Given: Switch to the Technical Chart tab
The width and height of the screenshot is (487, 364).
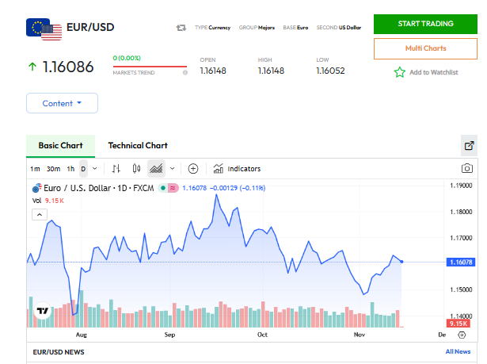Looking at the screenshot, I should click(x=138, y=145).
